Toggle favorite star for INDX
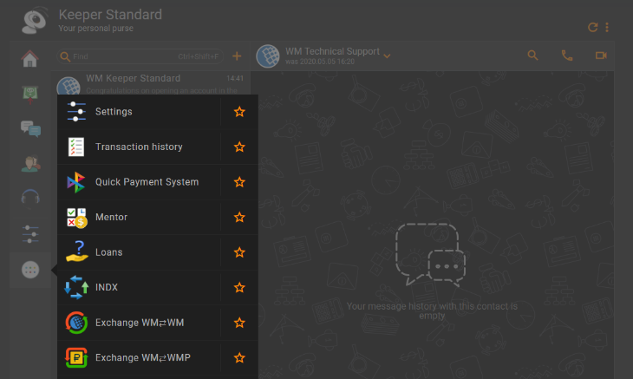 [239, 287]
